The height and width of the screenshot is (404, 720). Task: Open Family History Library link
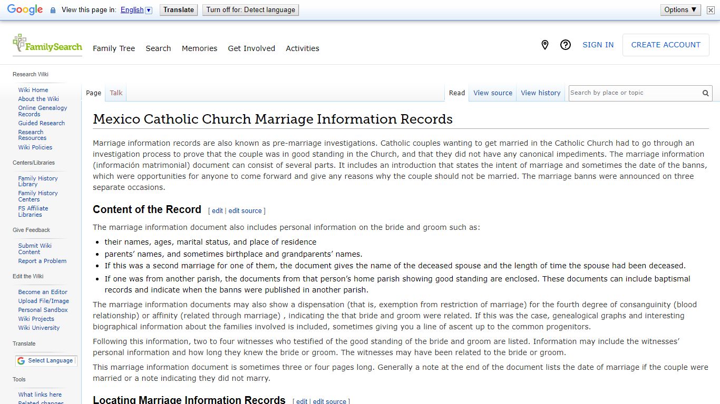[x=38, y=181]
